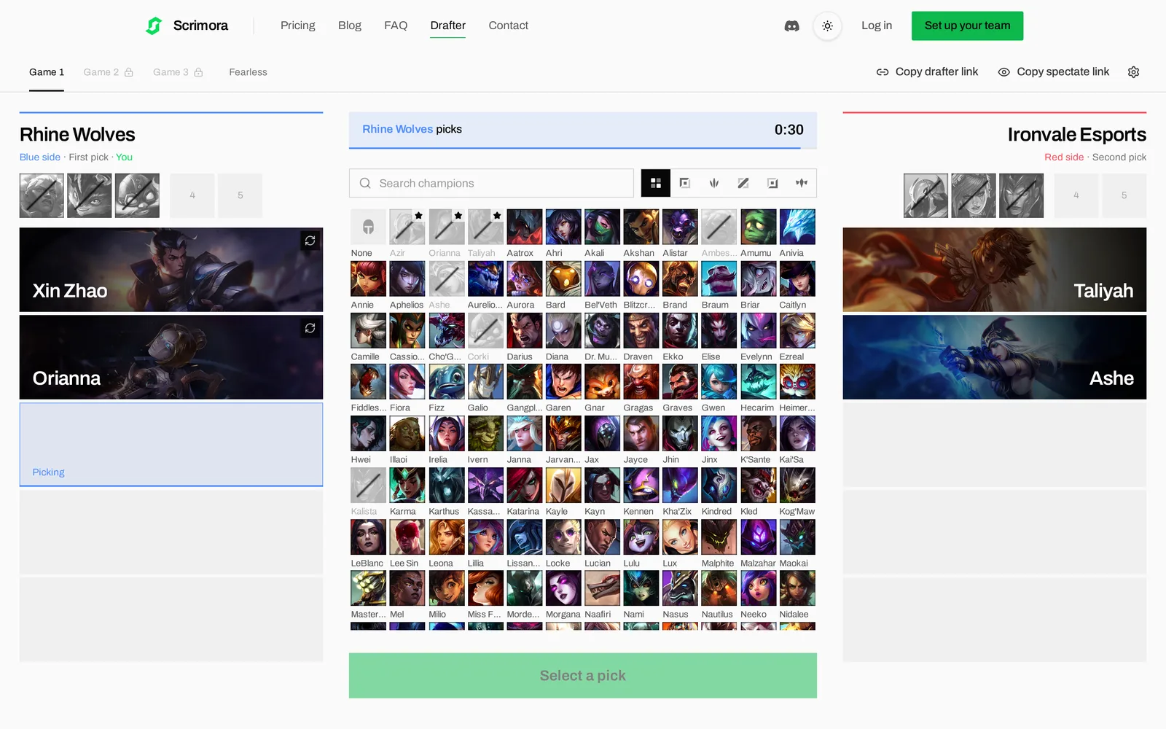
Task: Open the locked Game 2 tab
Action: (x=108, y=72)
